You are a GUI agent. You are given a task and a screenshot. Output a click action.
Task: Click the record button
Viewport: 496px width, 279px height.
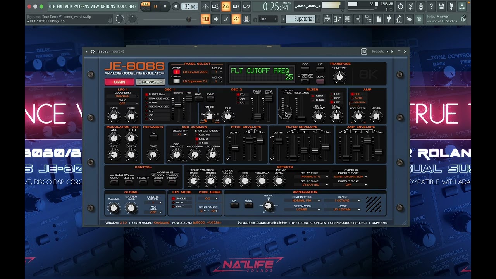(x=176, y=7)
